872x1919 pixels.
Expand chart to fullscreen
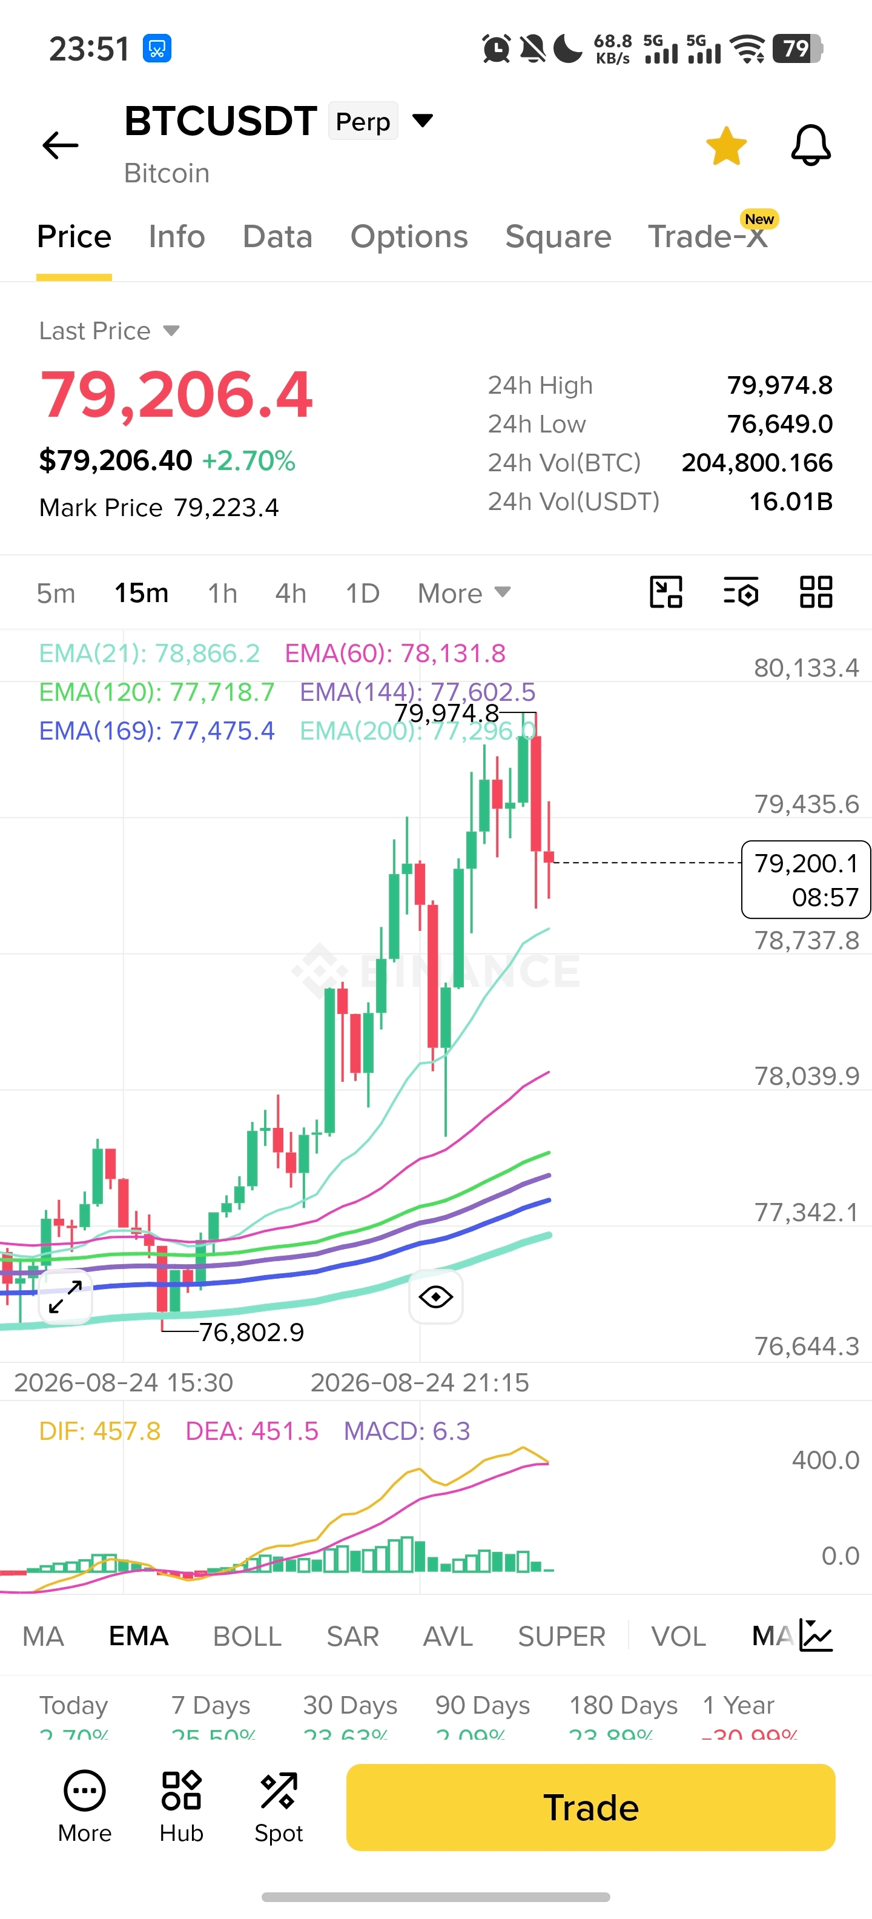click(x=65, y=1297)
